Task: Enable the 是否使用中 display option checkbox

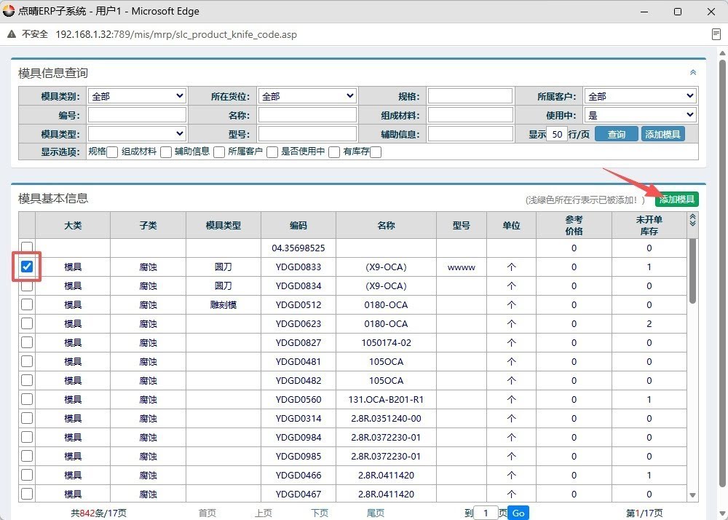Action: (334, 152)
